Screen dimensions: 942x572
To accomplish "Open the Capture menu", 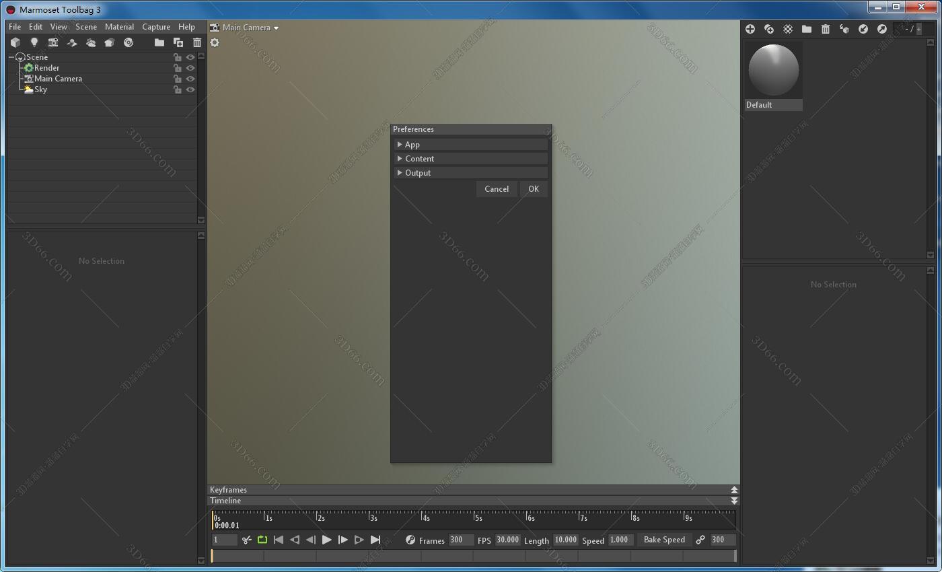I will (156, 27).
